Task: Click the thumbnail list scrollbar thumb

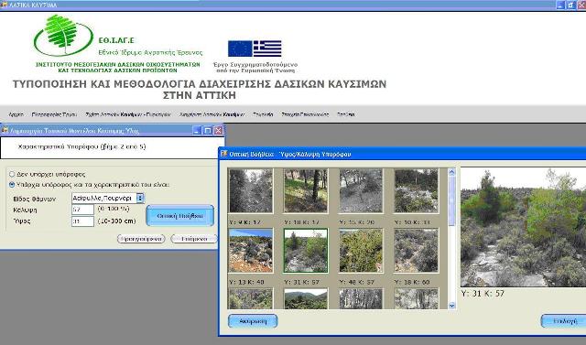Action: click(x=451, y=201)
